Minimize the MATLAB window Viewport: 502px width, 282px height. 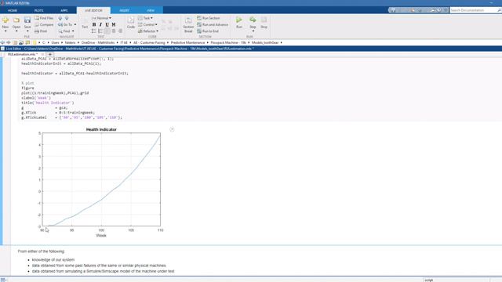click(x=491, y=2)
